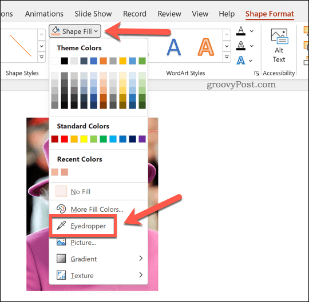The height and width of the screenshot is (302, 309).
Task: Choose Texture menu entry
Action: click(x=98, y=275)
